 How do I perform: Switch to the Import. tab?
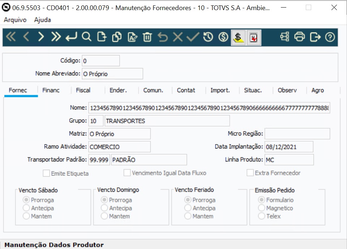(220, 90)
